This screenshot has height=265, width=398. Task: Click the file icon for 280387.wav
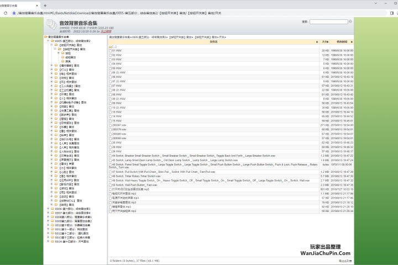pyautogui.click(x=110, y=125)
